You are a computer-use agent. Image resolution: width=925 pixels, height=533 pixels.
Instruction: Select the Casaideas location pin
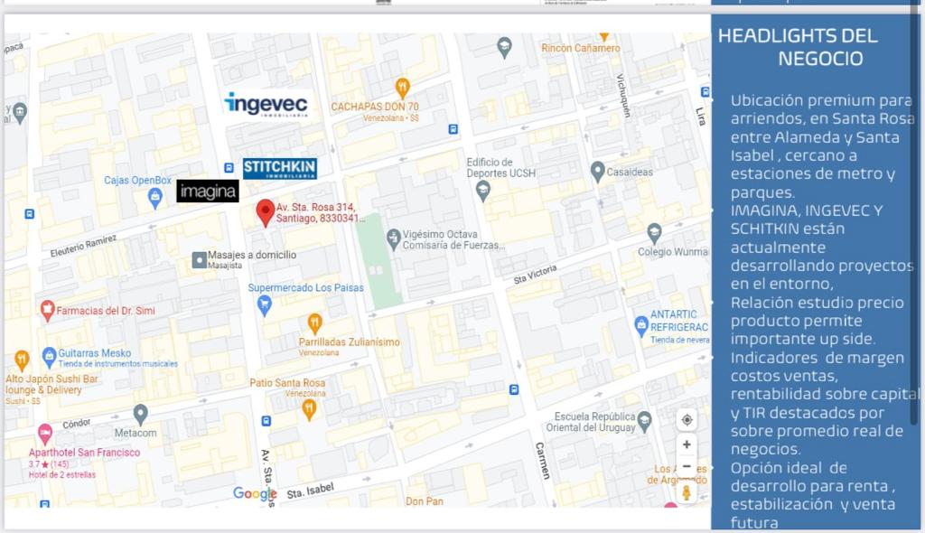coord(597,171)
